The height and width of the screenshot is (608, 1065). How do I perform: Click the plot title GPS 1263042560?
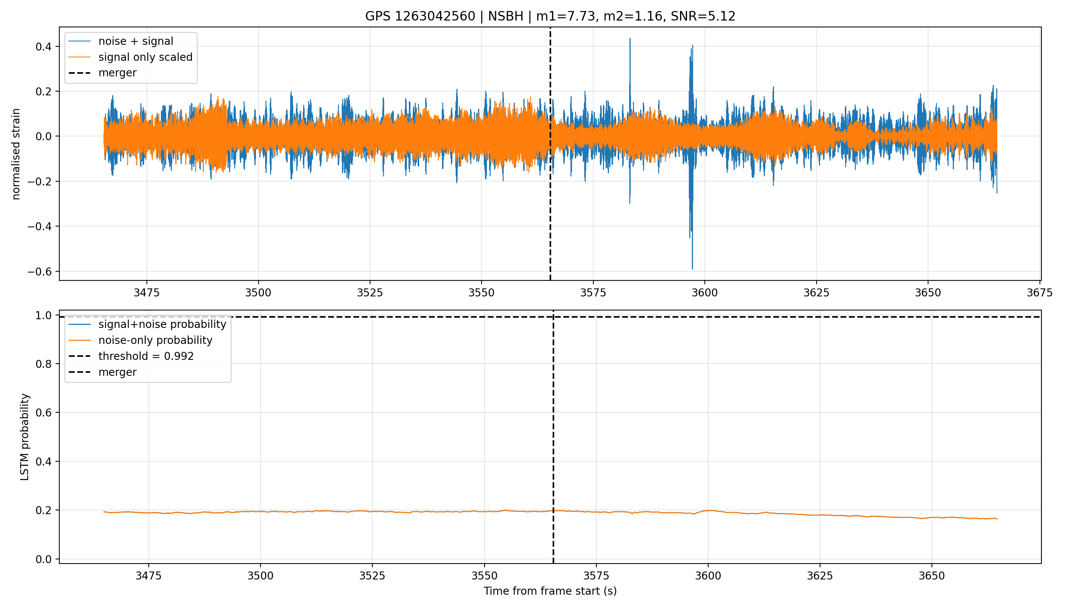550,16
